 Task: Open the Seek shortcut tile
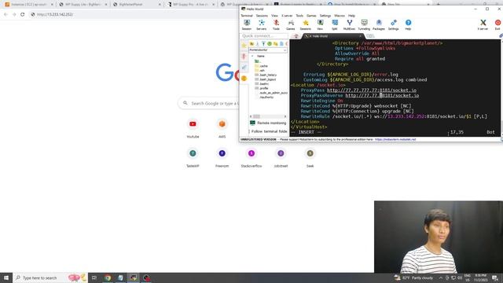pos(310,158)
